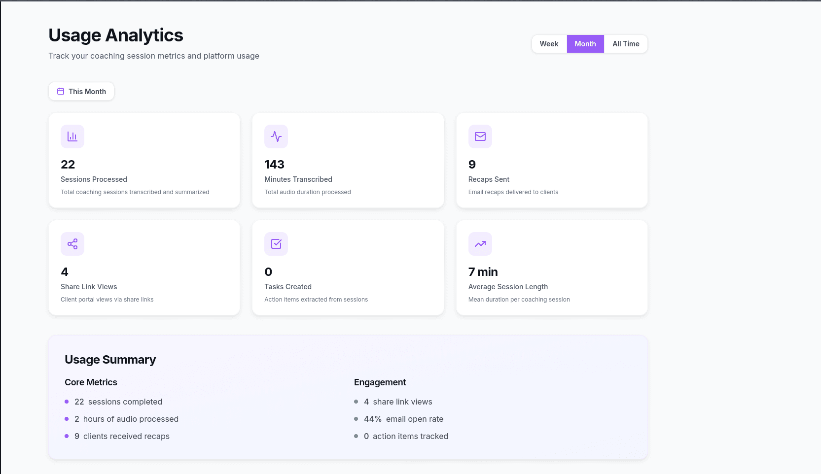Click the Tasks Created stat card
Image resolution: width=821 pixels, height=474 pixels.
click(348, 268)
